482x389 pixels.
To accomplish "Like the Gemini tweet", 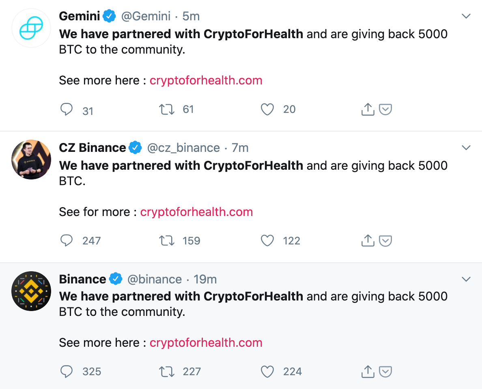I will [x=267, y=110].
